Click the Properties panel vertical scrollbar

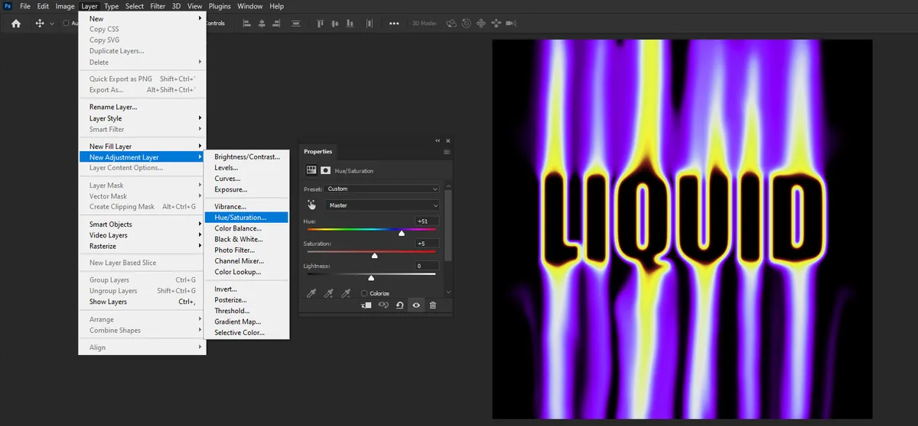pos(448,226)
